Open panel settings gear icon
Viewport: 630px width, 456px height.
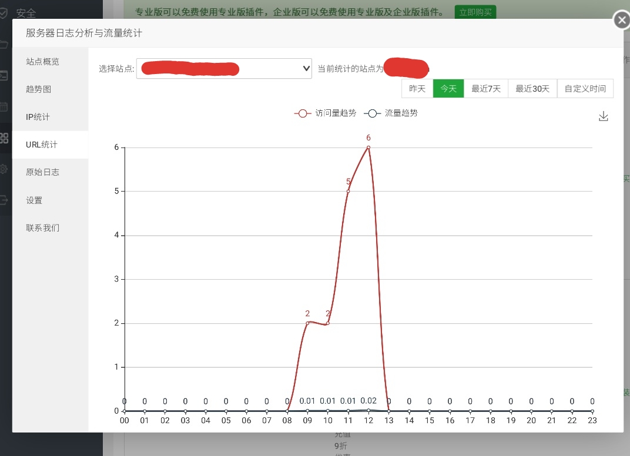[3, 169]
